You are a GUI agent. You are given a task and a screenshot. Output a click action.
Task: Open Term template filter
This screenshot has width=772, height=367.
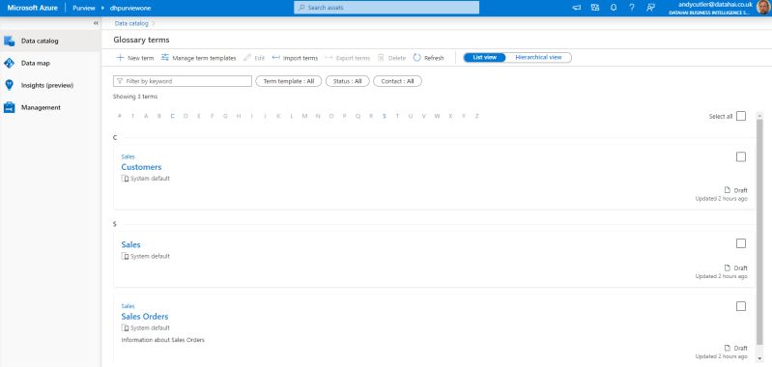(289, 81)
